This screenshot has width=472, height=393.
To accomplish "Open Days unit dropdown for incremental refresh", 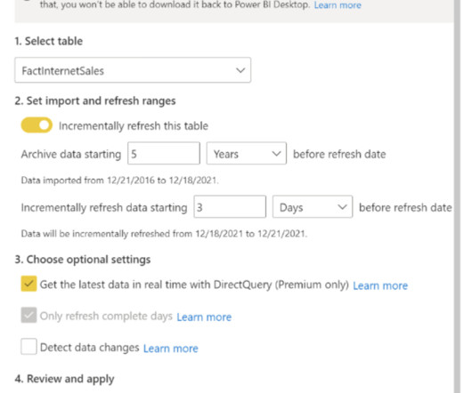I will pyautogui.click(x=313, y=206).
